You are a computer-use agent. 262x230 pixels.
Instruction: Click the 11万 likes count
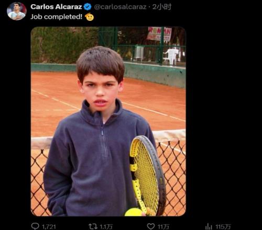(163, 227)
